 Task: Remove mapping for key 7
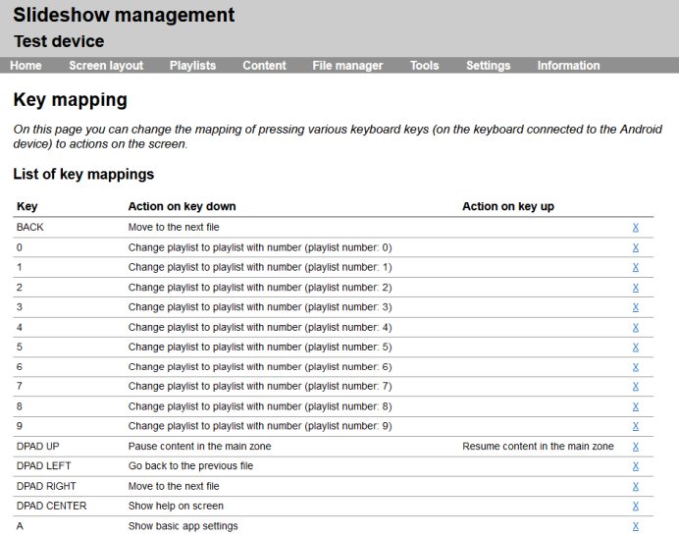[636, 387]
